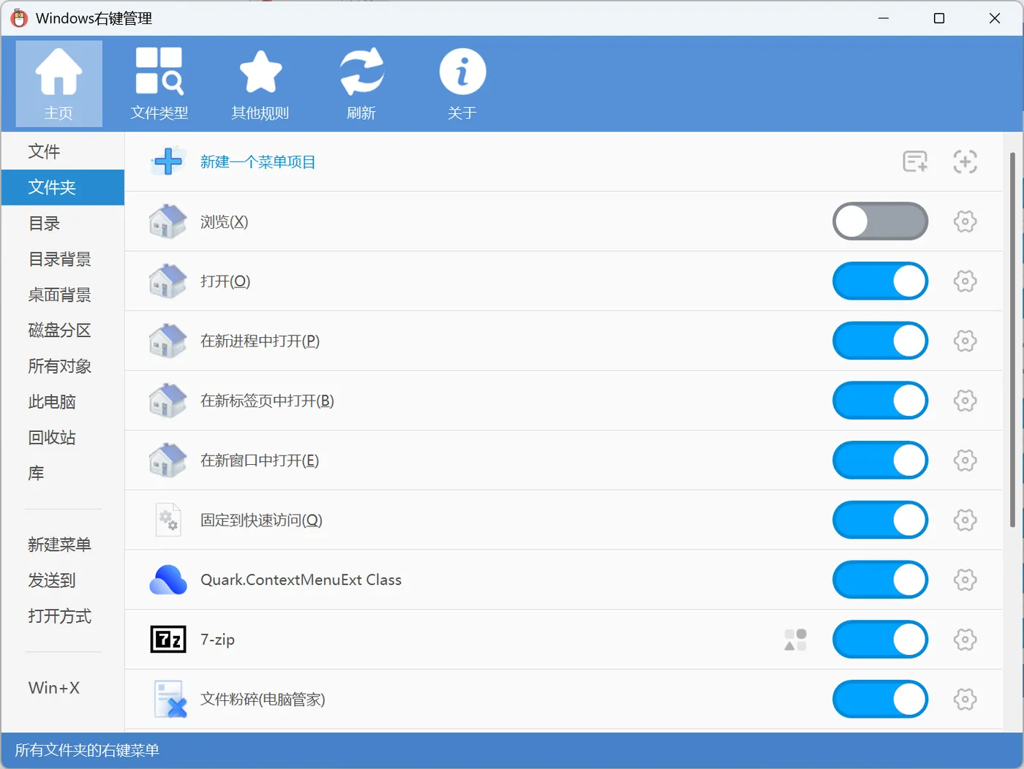Choose 所有对象 in the sidebar

coord(63,366)
